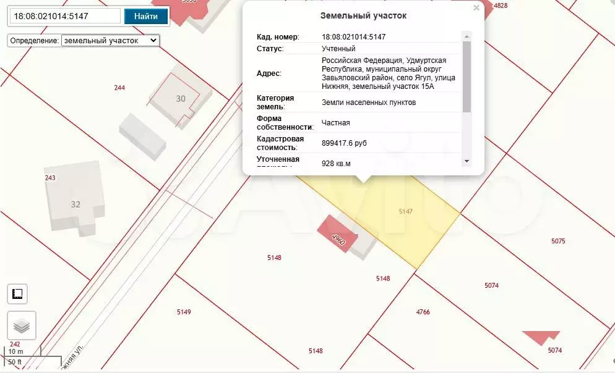The width and height of the screenshot is (615, 373).
Task: Focus the cadastral number search field
Action: [65, 16]
